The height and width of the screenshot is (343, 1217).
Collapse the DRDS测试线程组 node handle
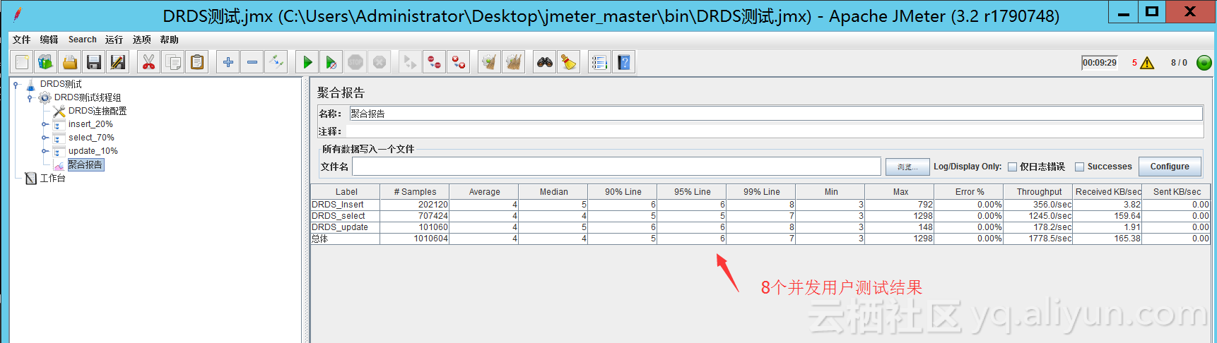30,98
